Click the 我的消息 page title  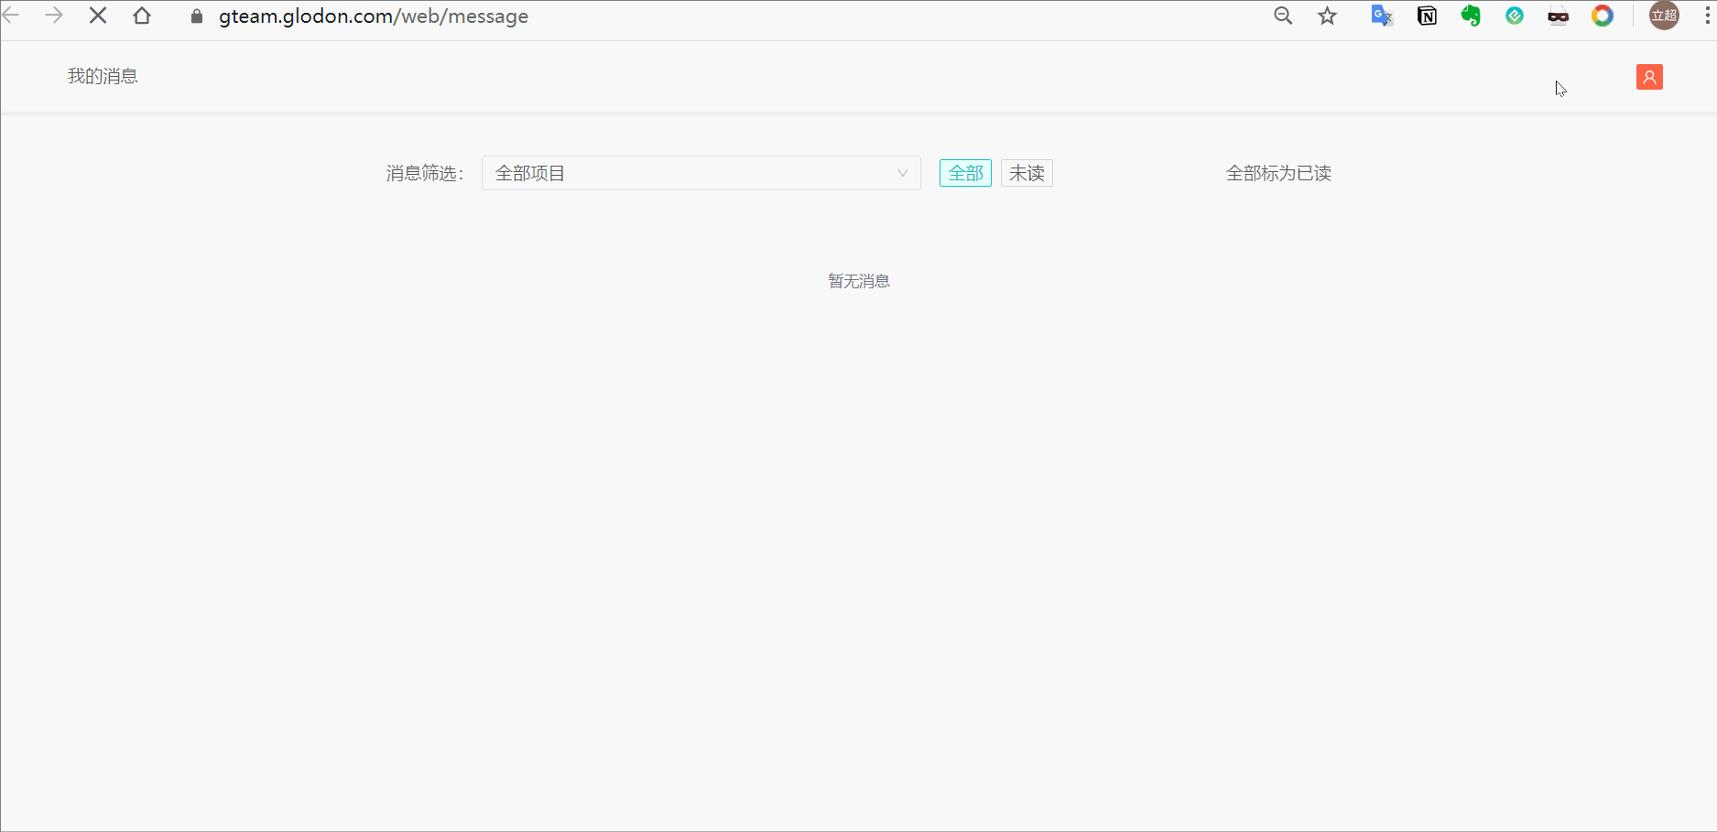[103, 76]
